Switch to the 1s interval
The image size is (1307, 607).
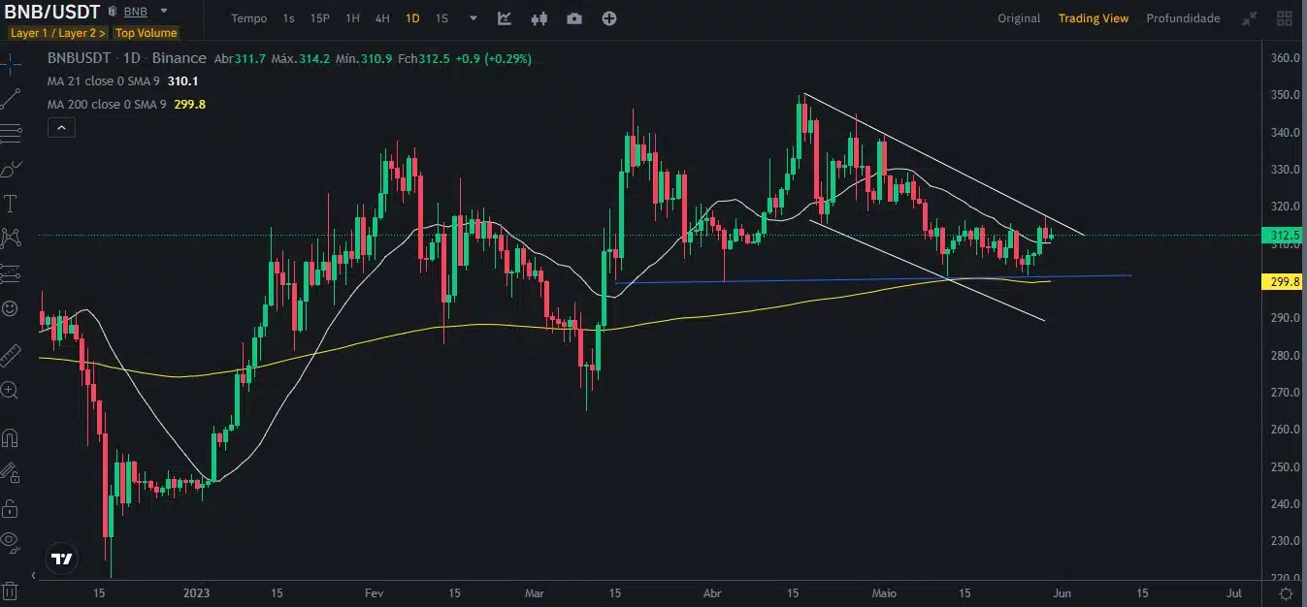[289, 18]
